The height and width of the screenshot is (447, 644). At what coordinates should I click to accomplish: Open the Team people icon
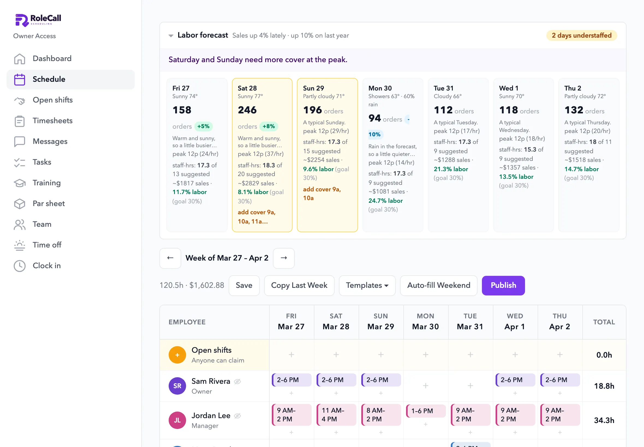[20, 224]
